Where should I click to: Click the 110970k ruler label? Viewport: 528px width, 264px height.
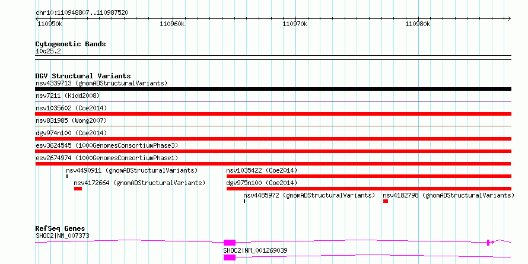click(x=295, y=24)
